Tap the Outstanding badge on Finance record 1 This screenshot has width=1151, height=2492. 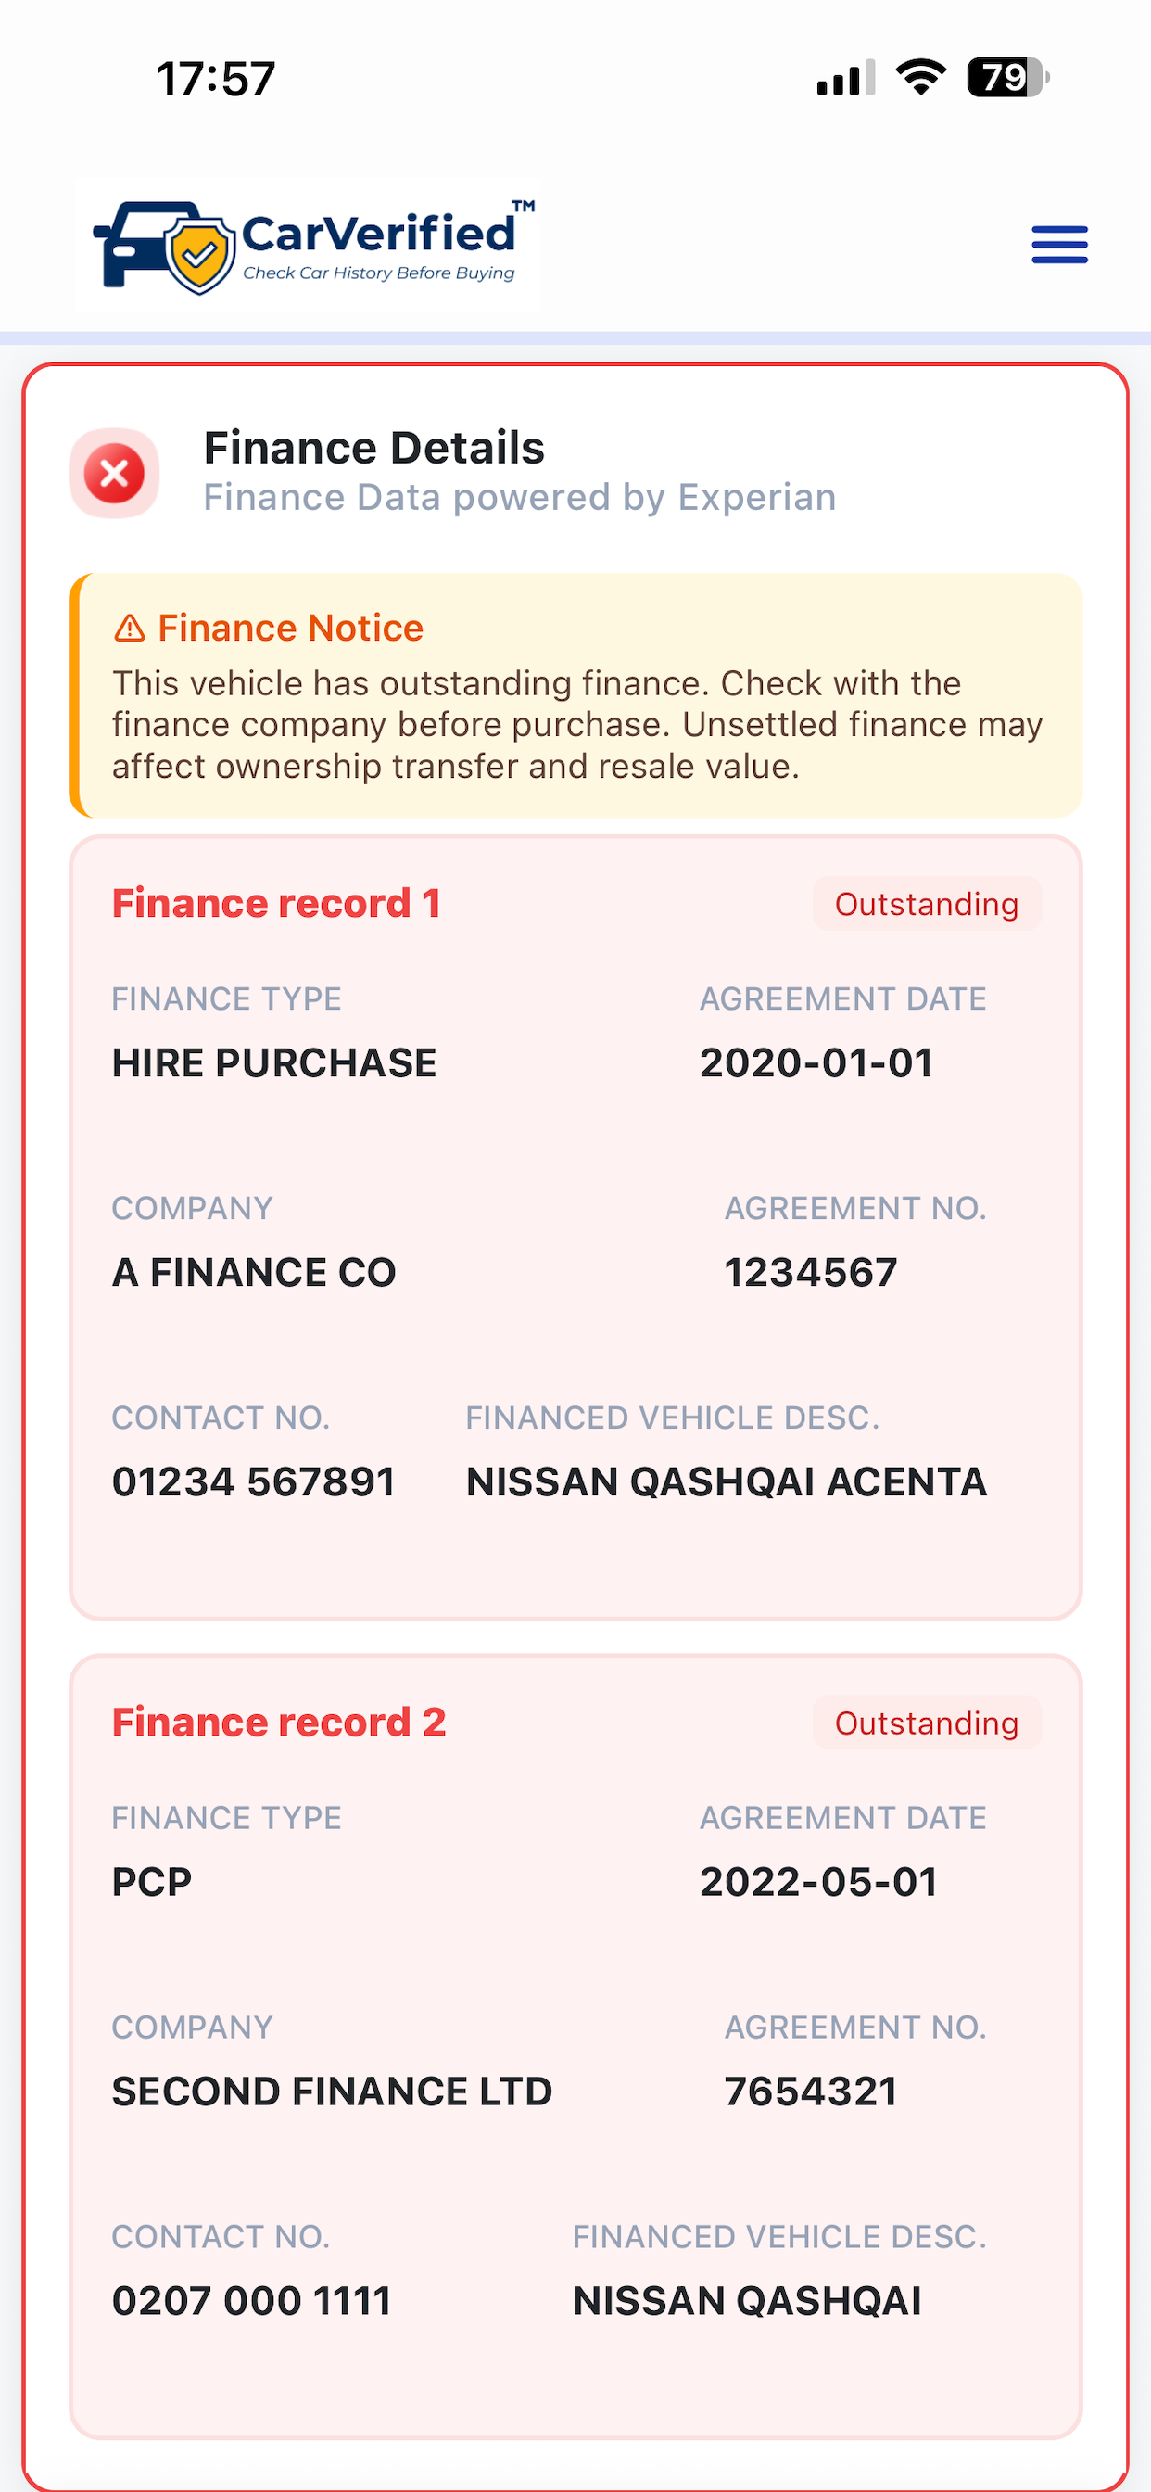[927, 905]
